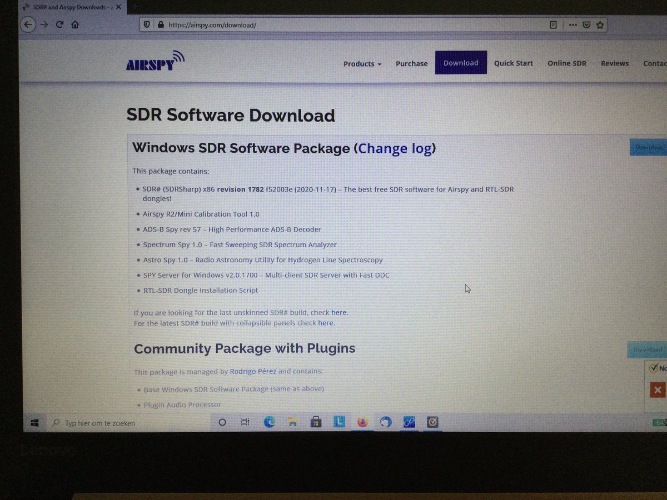Select 'RTL-SDR Dongle Installation Script' item

pyautogui.click(x=201, y=291)
